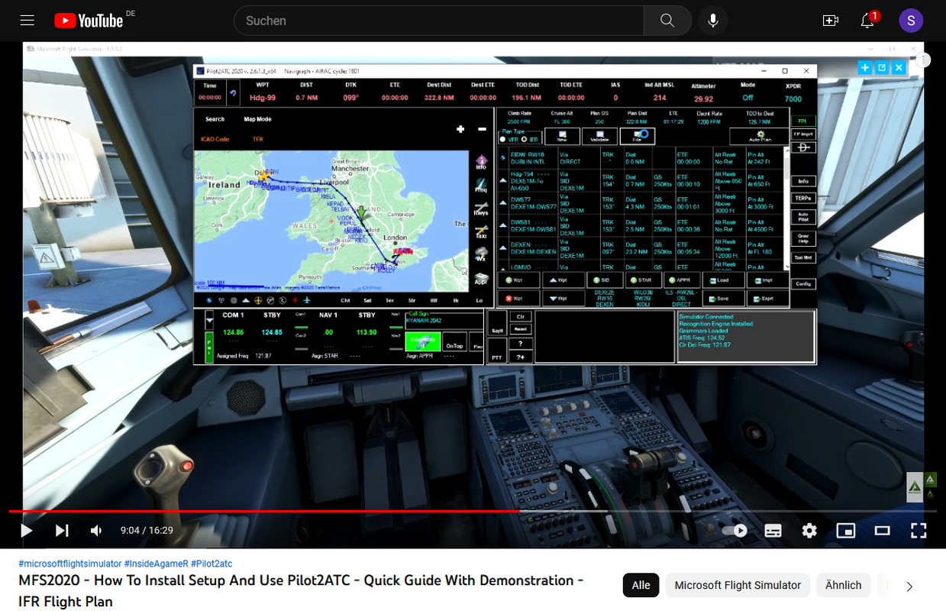Expand the DWS77 flight plan row
Screen dimensions: 946x611
(x=503, y=203)
